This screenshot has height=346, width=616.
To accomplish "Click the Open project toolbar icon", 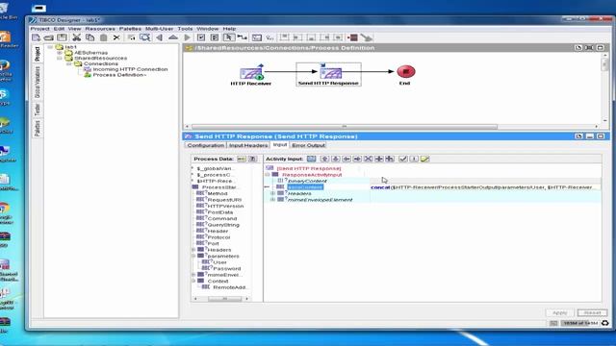I will point(49,37).
